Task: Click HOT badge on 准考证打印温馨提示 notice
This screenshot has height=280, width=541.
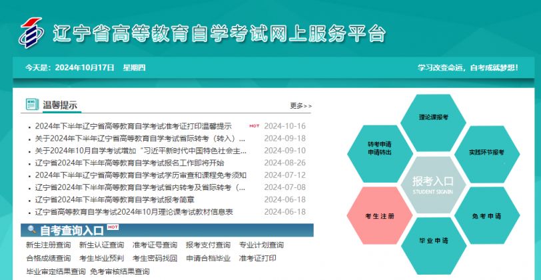Action: [x=255, y=126]
